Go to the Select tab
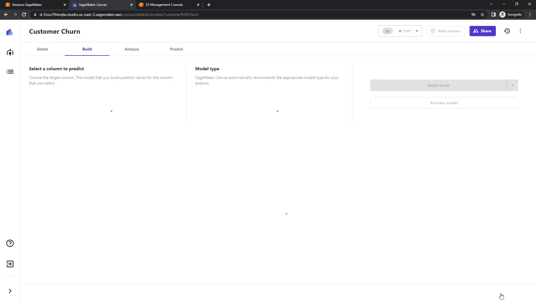536x301 pixels. pyautogui.click(x=42, y=49)
